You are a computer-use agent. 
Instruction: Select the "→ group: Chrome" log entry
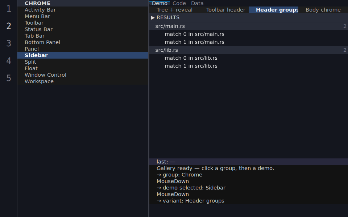[249, 175]
